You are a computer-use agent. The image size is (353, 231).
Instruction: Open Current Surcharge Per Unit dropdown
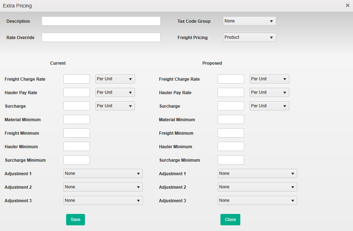click(x=115, y=106)
